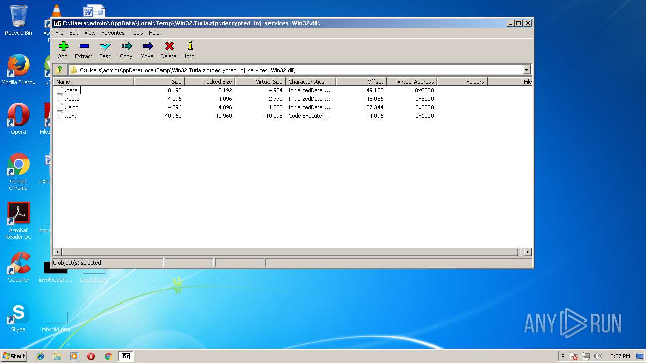The height and width of the screenshot is (363, 646).
Task: Open the View menu
Action: pos(90,33)
